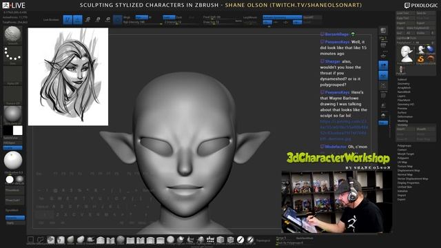Select the white main color swatch
This screenshot has height=248, width=441.
coord(17,130)
